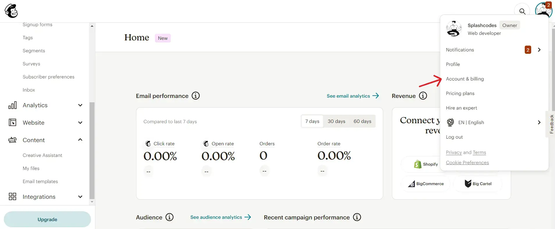Open language selection chevron
555x229 pixels.
[x=539, y=122]
